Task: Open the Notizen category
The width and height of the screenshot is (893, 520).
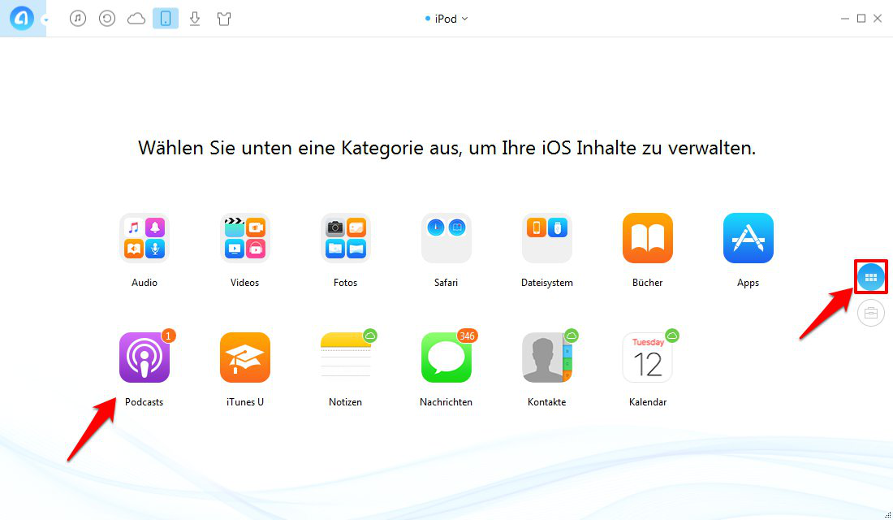Action: (346, 357)
